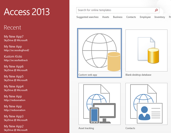
Task: Click the magnifier search icon
Action: pos(156,10)
